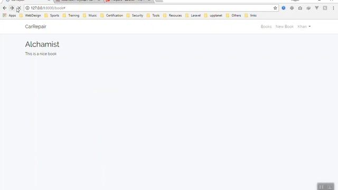Click the CarRepair brand link
Viewport: 338px width, 190px height.
[35, 26]
